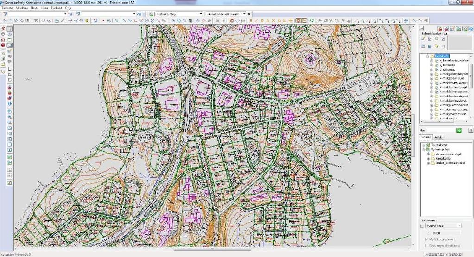Select the first circle drawing tool
Image resolution: width=474 pixels, height=257 pixels.
(146, 20)
